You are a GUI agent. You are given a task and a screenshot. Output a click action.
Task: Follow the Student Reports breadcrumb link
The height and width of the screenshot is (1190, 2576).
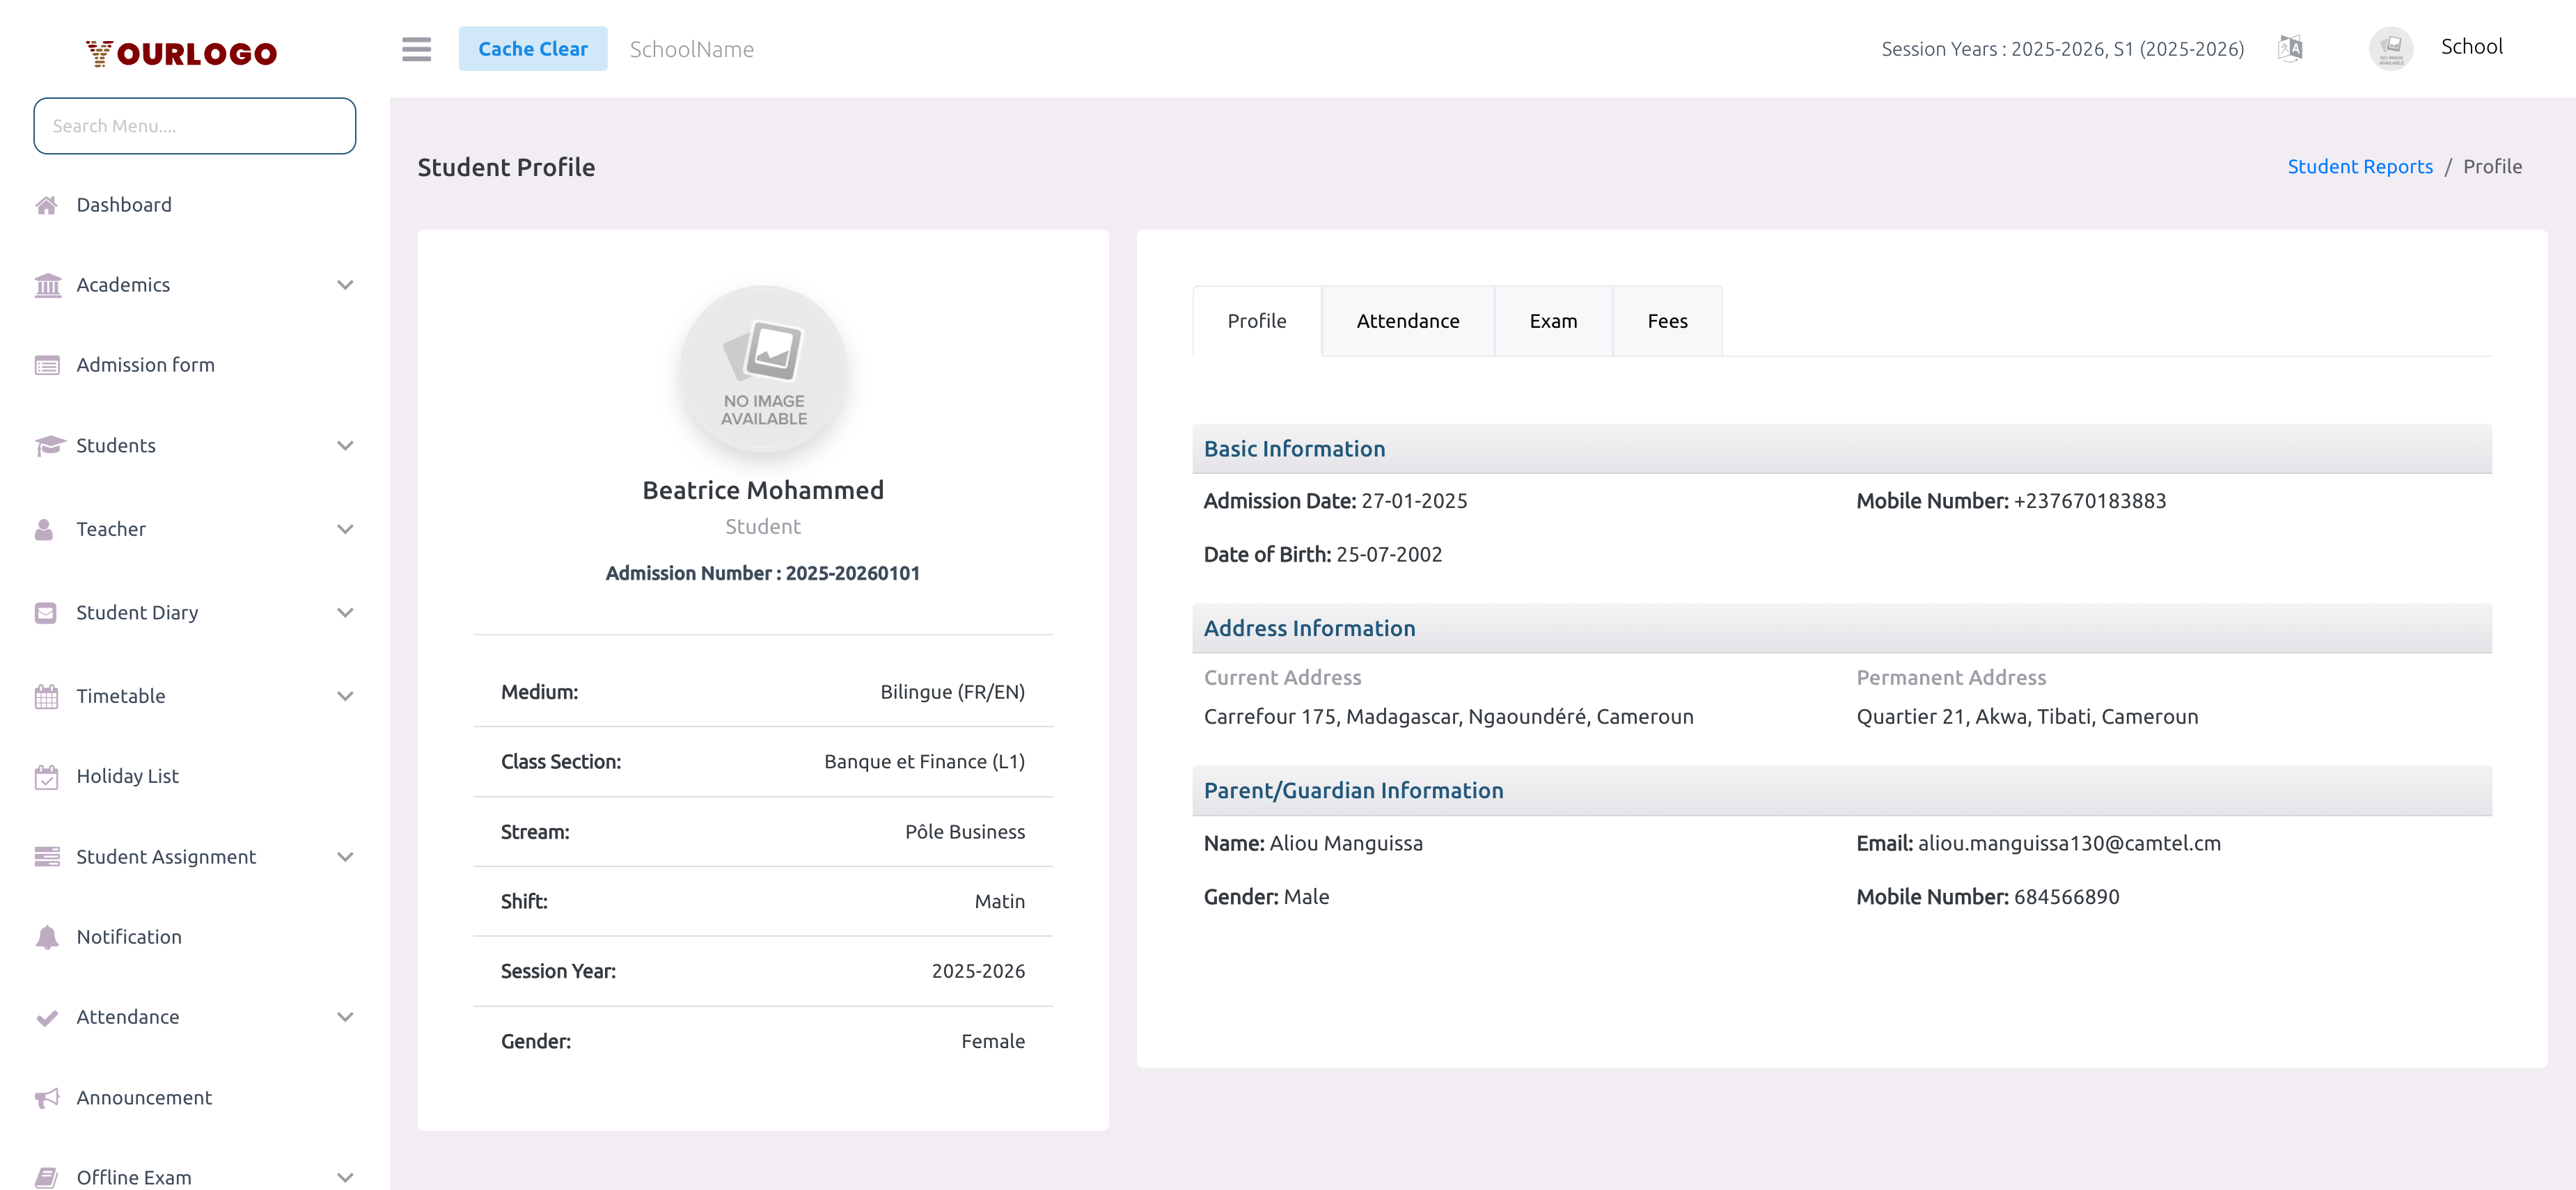click(x=2360, y=166)
